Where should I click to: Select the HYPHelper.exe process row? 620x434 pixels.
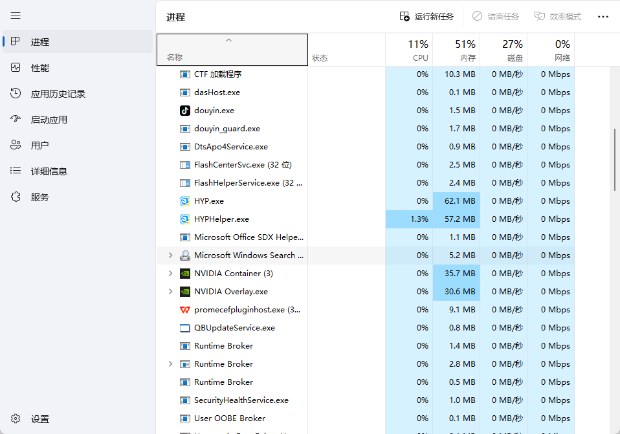click(x=221, y=219)
